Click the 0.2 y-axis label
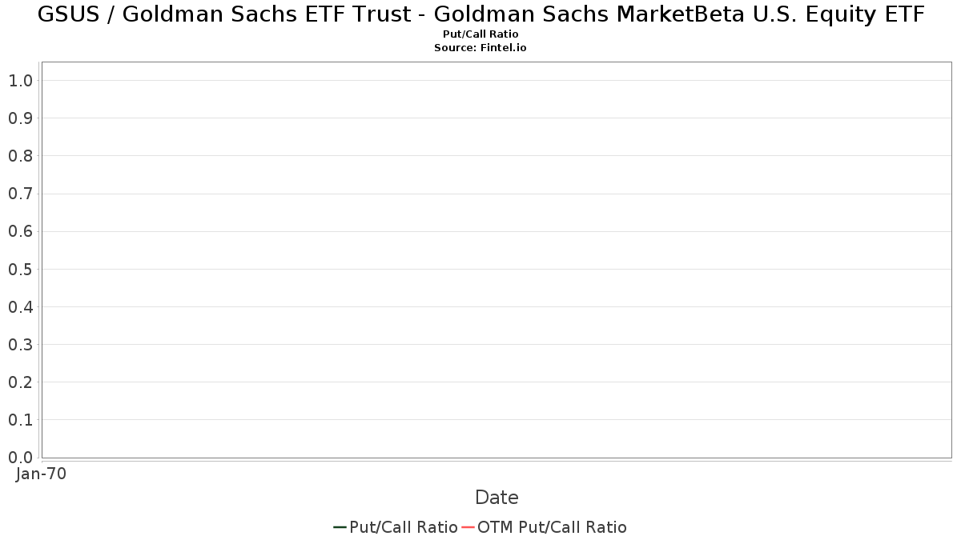This screenshot has width=961, height=540. coord(20,382)
